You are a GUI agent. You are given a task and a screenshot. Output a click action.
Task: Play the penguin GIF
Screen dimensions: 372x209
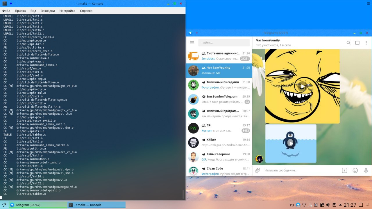click(291, 143)
